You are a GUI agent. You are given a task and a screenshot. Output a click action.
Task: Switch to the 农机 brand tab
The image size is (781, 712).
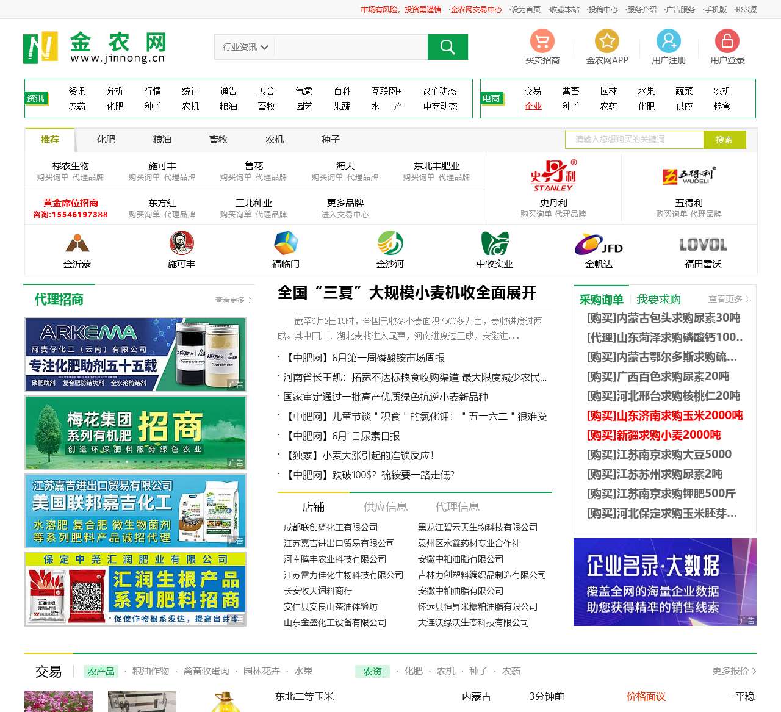pos(275,140)
